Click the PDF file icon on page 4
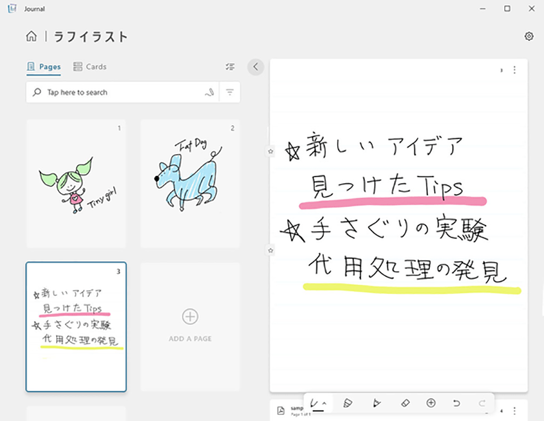Screen dimensions: 544x421 (x=281, y=411)
